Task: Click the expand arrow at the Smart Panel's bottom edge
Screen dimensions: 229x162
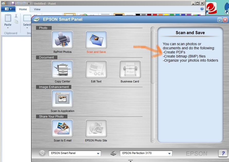Action: (130, 161)
